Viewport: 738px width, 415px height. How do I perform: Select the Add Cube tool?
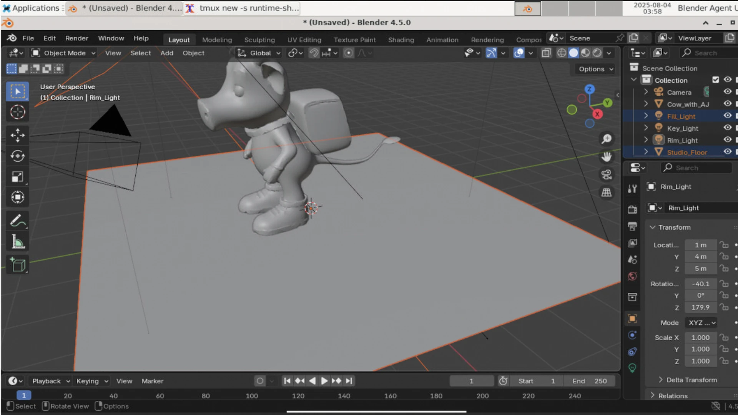pyautogui.click(x=17, y=265)
